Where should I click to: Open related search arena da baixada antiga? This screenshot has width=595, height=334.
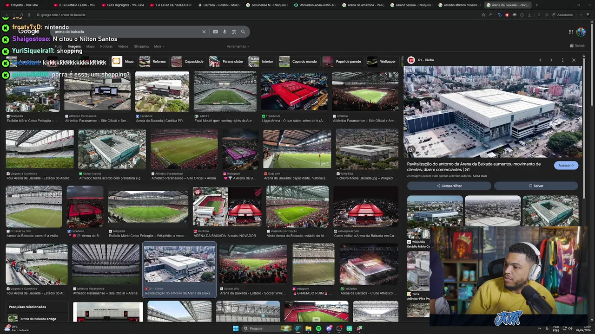coord(38,319)
